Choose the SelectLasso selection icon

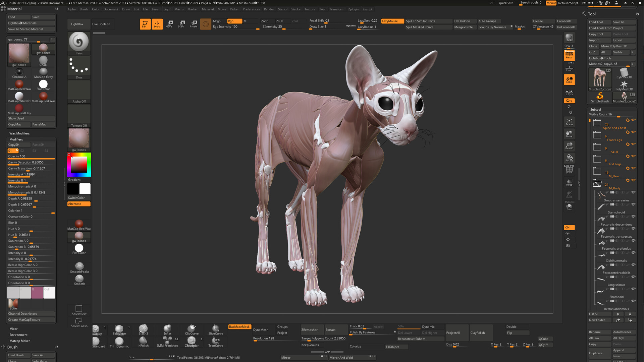tap(79, 322)
